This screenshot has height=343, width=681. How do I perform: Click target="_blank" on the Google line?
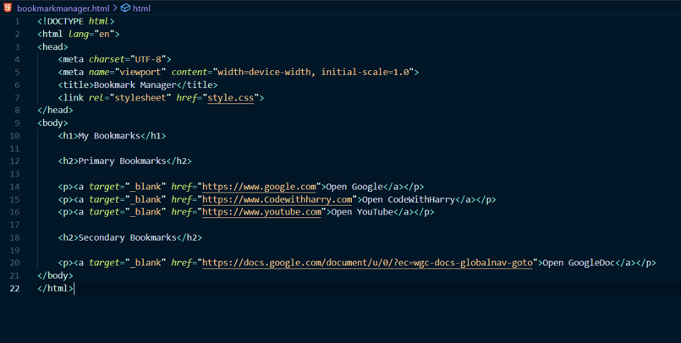pyautogui.click(x=128, y=187)
